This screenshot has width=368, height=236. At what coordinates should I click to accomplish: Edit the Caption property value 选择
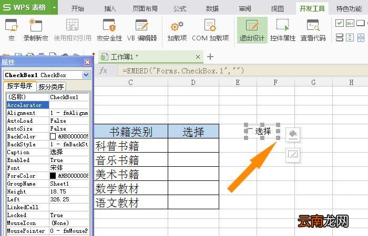coord(69,152)
